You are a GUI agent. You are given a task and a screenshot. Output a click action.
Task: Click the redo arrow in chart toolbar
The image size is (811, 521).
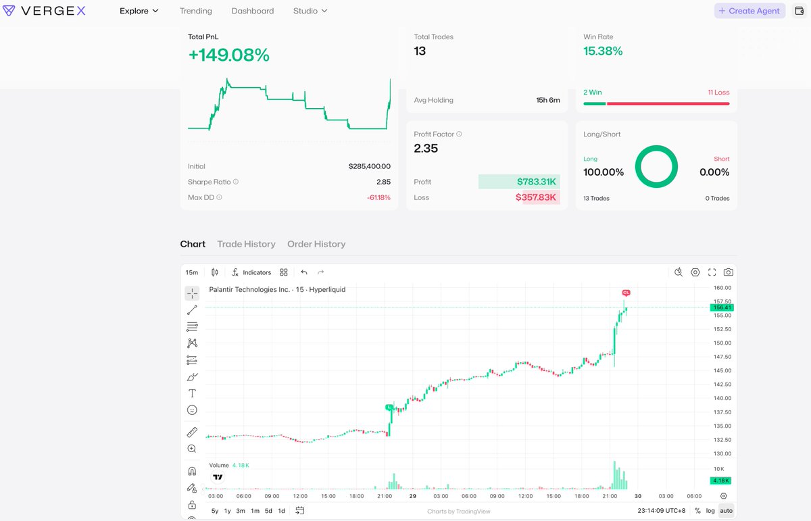click(321, 272)
